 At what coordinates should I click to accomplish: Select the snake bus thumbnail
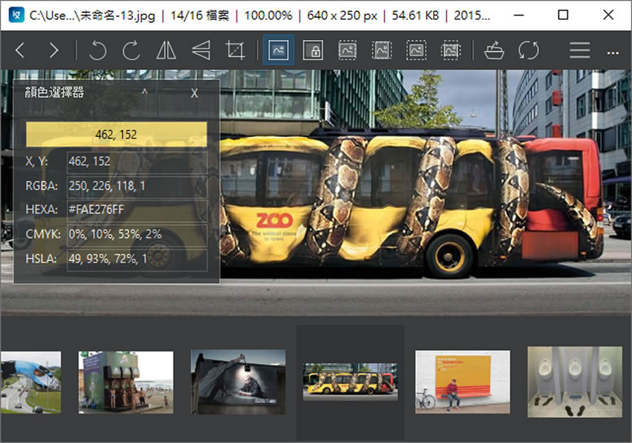(x=351, y=382)
